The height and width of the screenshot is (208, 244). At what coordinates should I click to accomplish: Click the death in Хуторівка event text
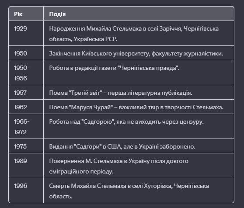coord(129,191)
